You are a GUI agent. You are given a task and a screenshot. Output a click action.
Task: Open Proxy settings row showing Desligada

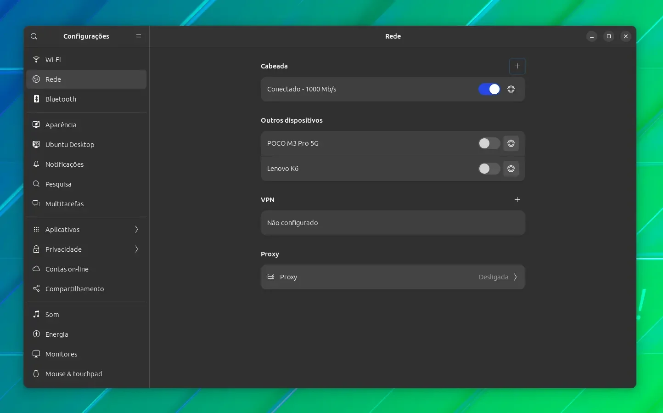coord(393,277)
